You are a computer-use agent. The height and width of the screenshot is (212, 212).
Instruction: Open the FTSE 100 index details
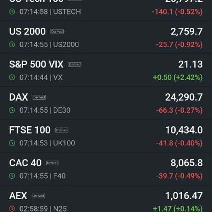(106, 136)
